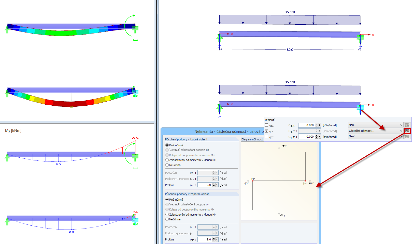The width and height of the screenshot is (414, 244).
Task: Click the 42.67 moment value label
Action: point(71,232)
